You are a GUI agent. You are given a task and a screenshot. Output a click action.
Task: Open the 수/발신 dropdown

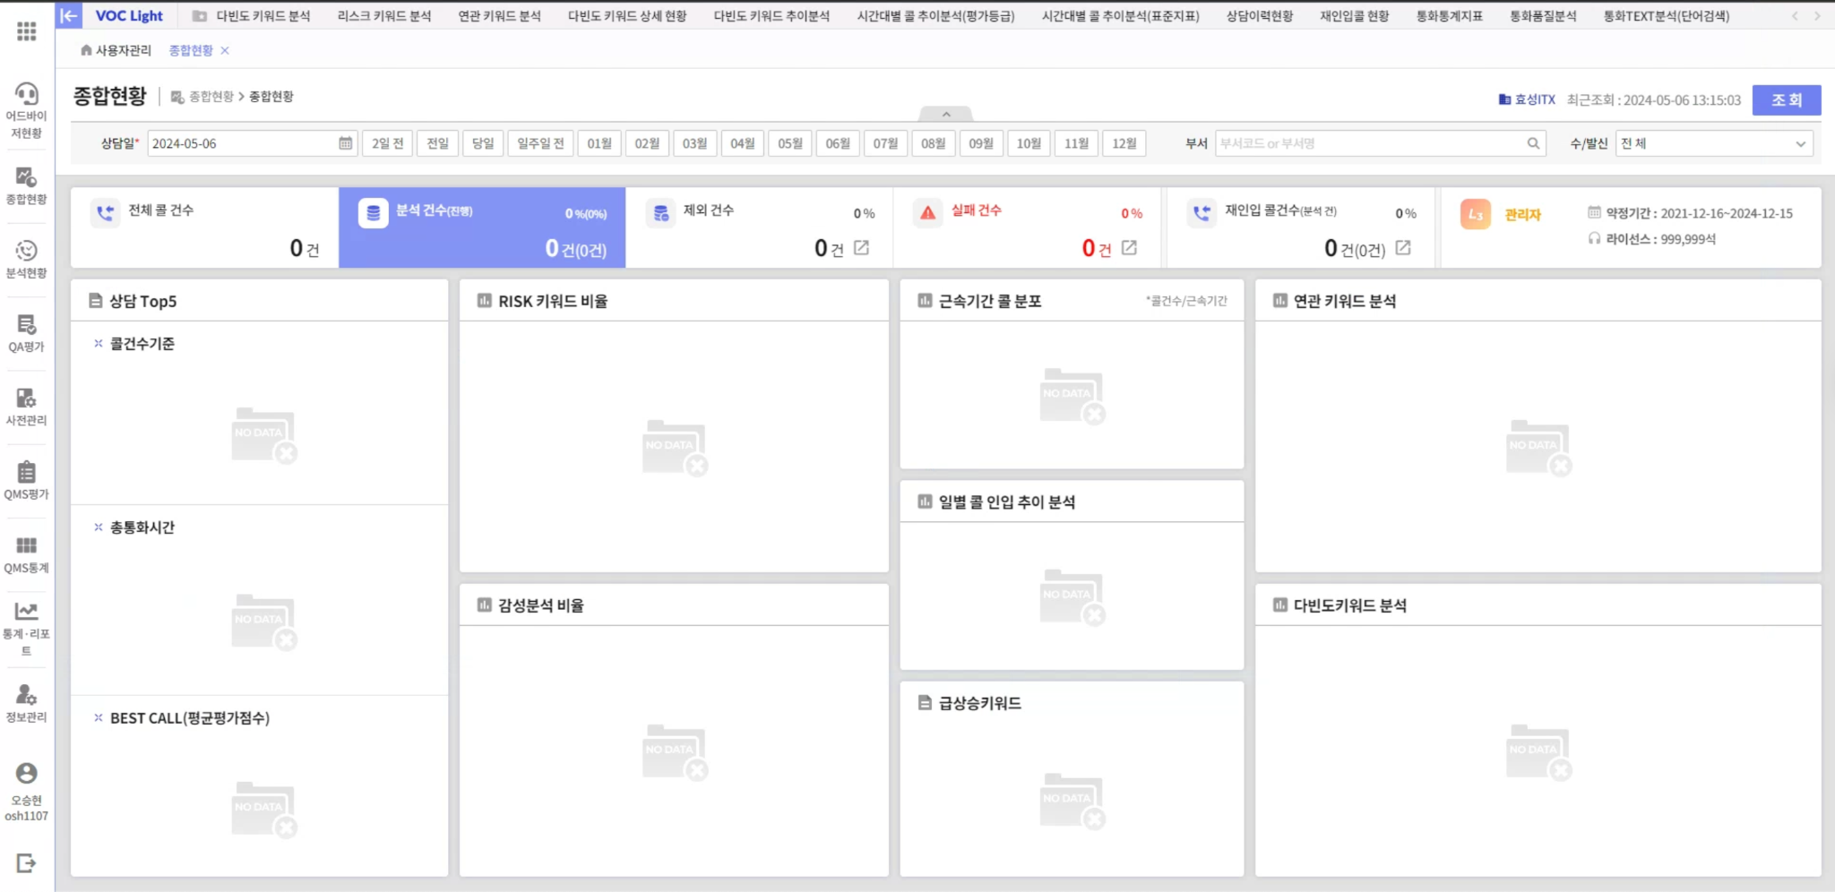coord(1714,143)
